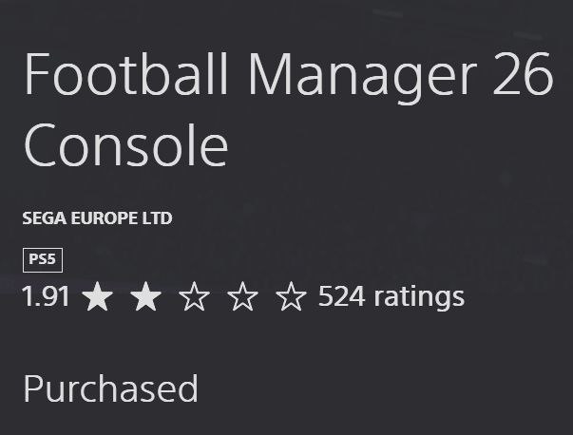Open the reviews via the word "ratings"
This screenshot has width=573, height=435.
coord(419,297)
